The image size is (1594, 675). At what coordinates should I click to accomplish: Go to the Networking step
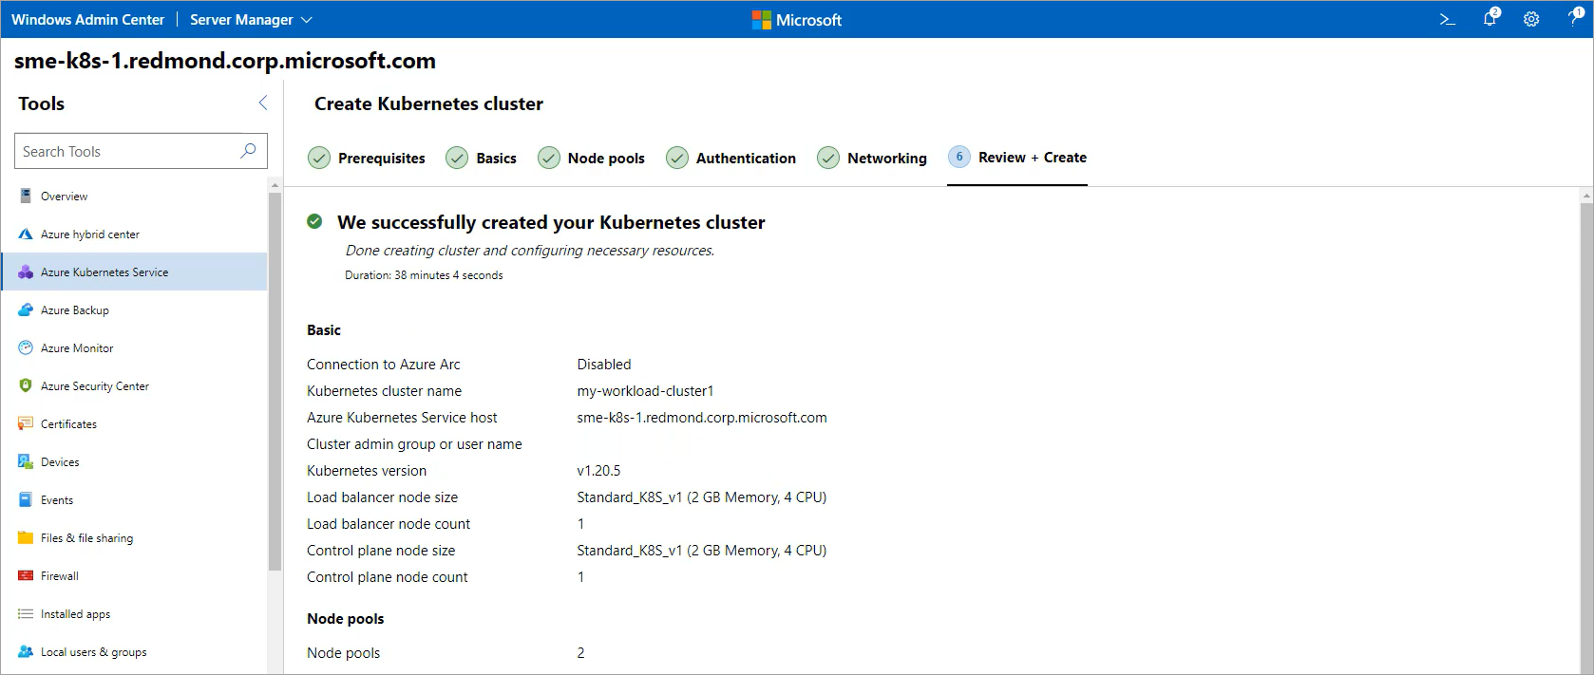[872, 158]
